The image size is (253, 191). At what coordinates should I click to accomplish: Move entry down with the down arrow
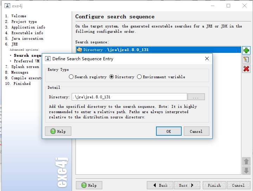pos(246,171)
